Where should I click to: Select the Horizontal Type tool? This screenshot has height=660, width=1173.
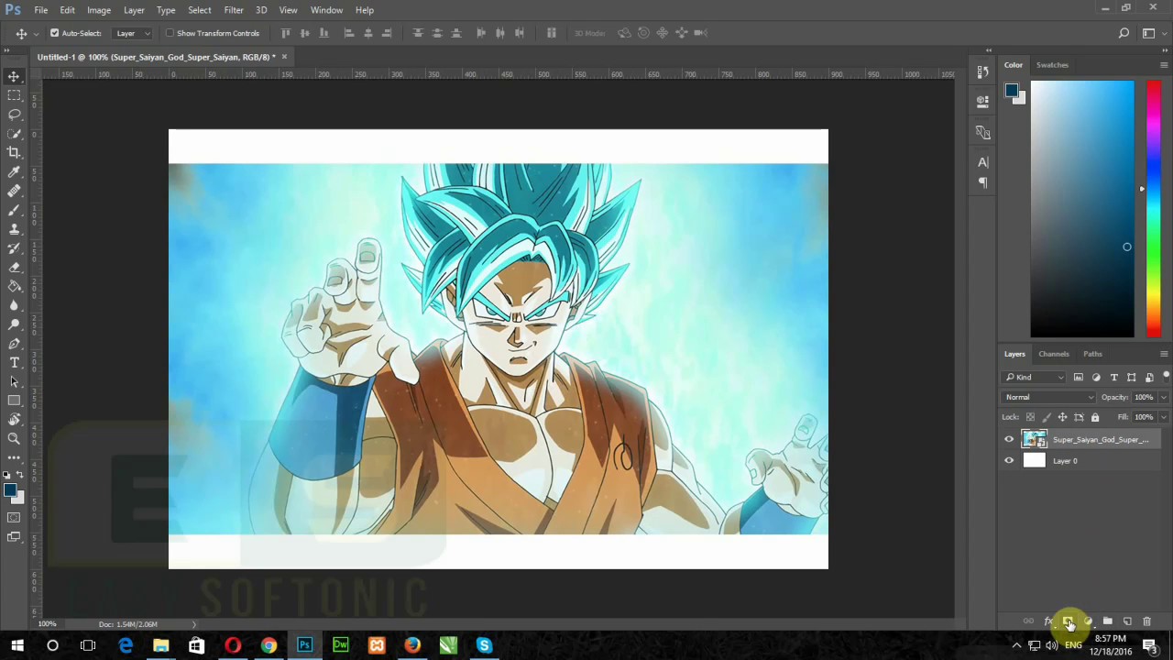point(14,363)
